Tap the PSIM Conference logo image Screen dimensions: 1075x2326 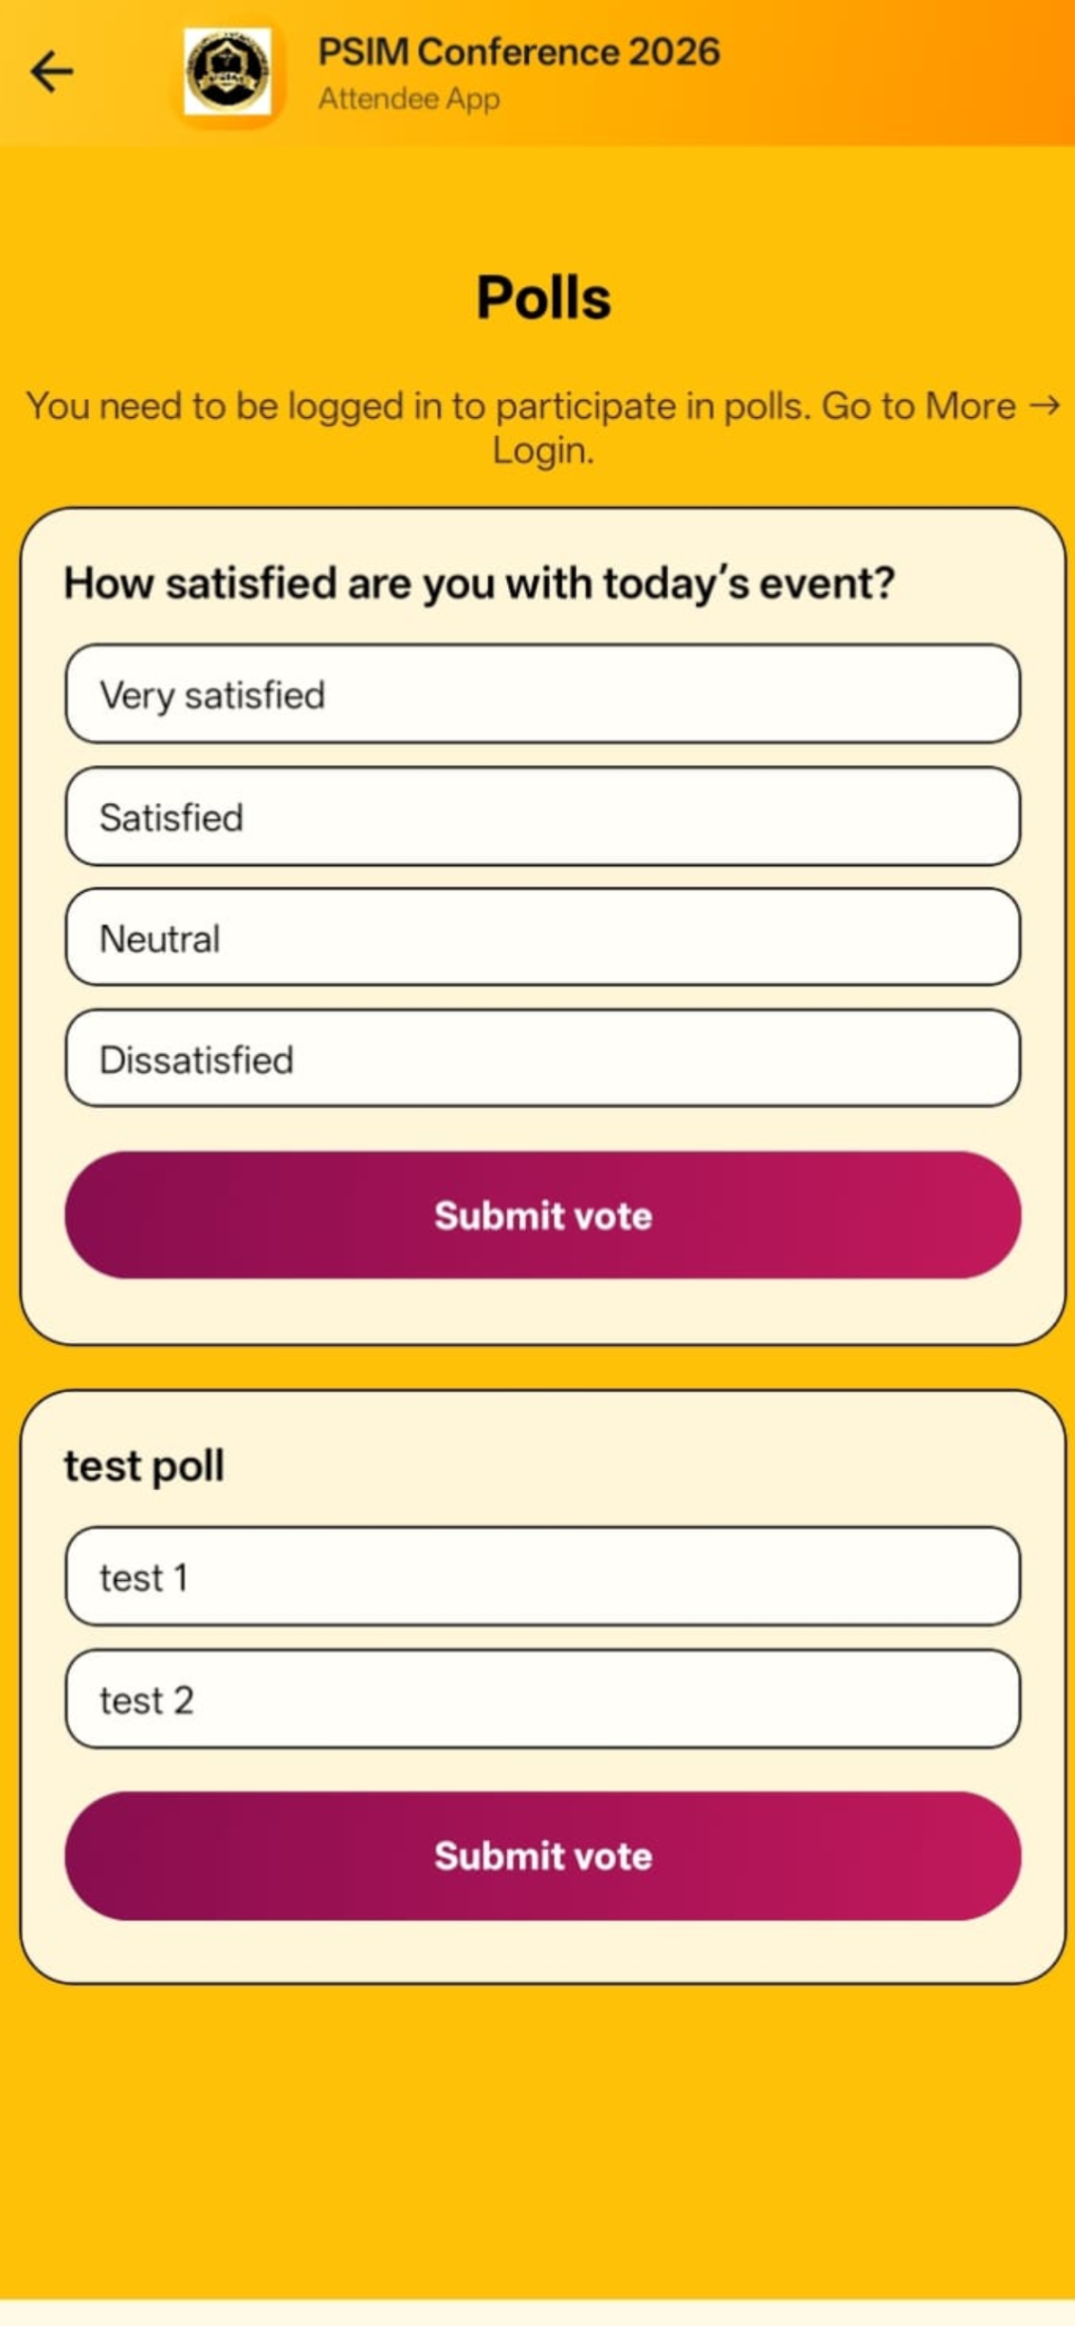pyautogui.click(x=227, y=72)
